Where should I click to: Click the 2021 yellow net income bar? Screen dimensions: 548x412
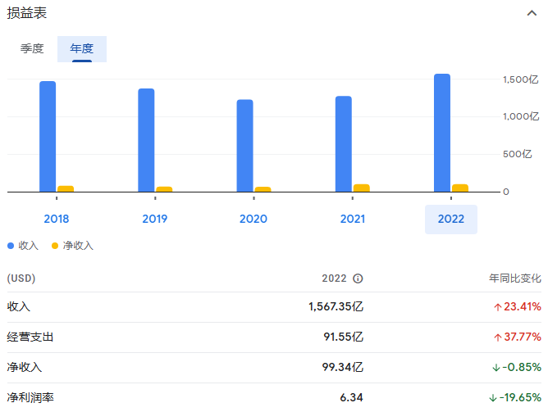pos(362,188)
